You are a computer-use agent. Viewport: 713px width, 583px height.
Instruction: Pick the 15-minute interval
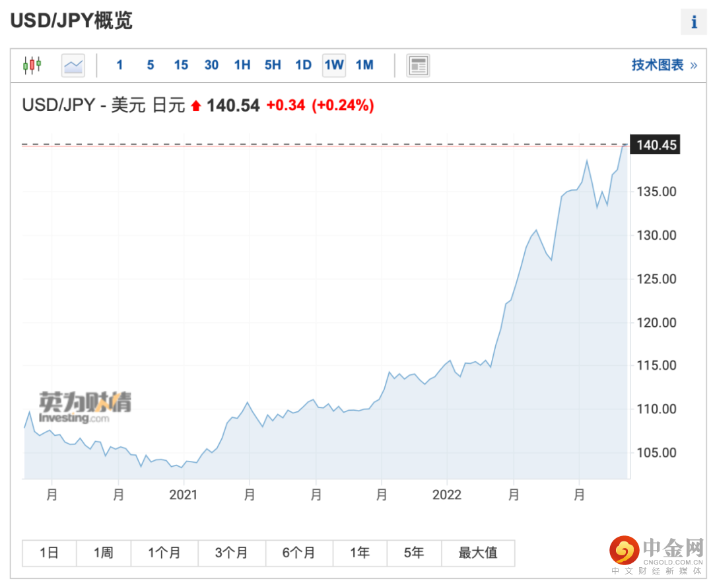click(181, 65)
